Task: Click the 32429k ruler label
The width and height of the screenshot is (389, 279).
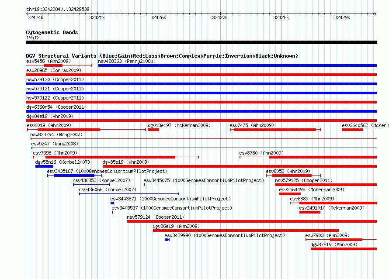Action: click(x=342, y=17)
